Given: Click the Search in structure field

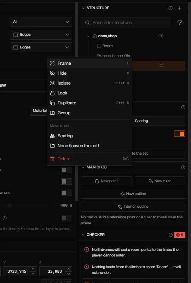Looking at the screenshot, I should tap(126, 23).
